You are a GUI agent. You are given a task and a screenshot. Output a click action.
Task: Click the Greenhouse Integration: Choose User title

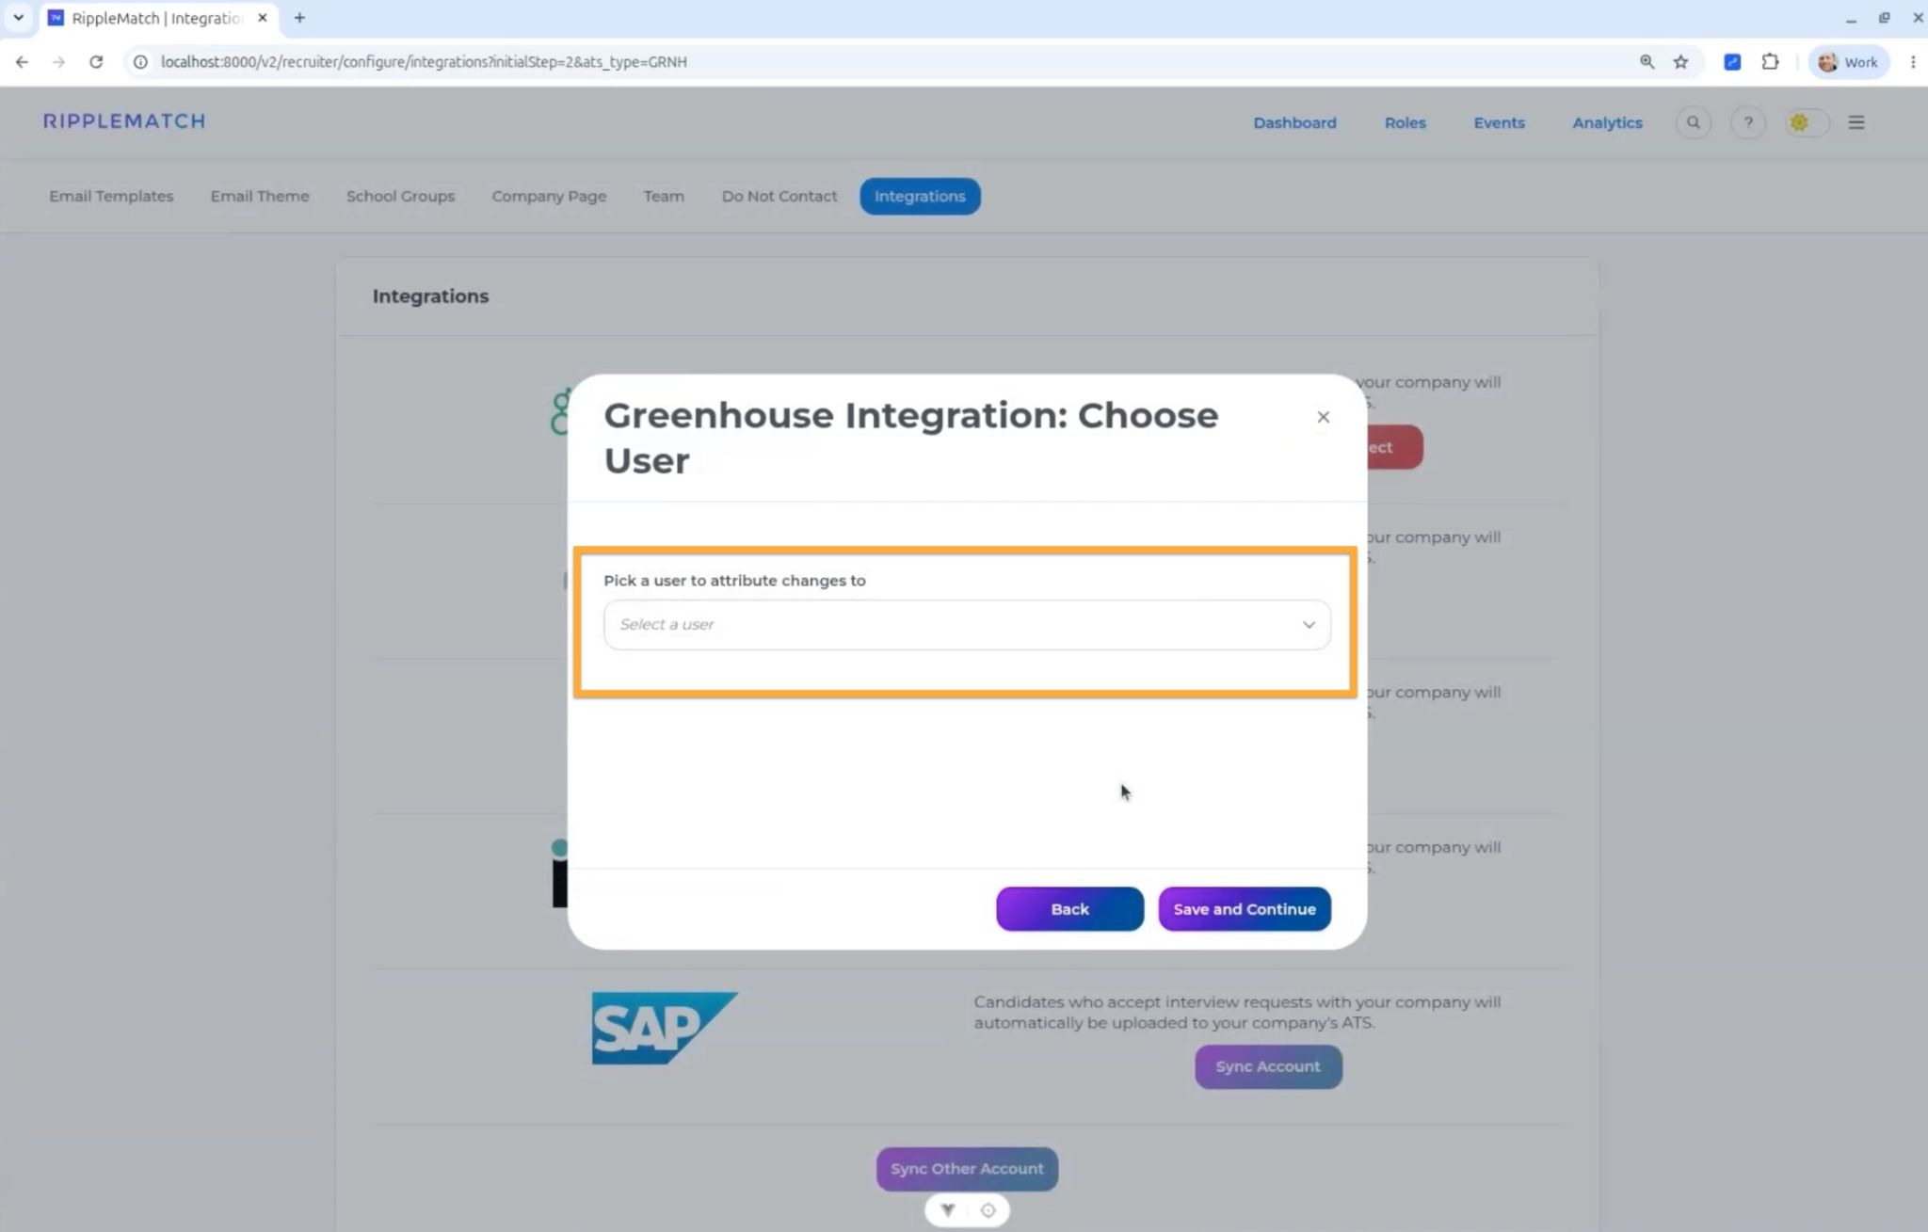(x=910, y=438)
